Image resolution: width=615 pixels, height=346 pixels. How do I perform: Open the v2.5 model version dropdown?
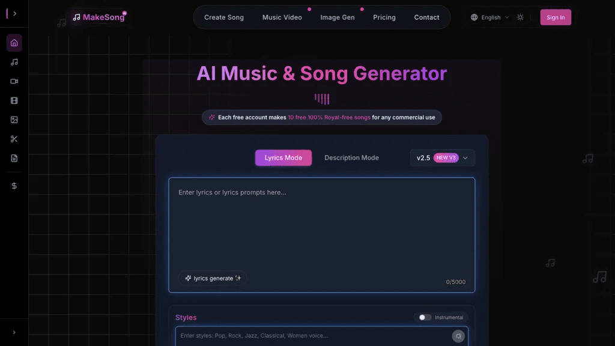pos(442,158)
